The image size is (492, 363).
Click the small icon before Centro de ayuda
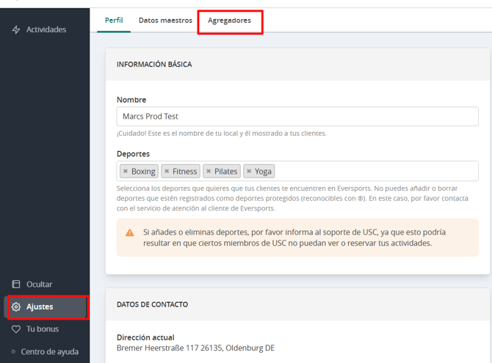(13, 351)
